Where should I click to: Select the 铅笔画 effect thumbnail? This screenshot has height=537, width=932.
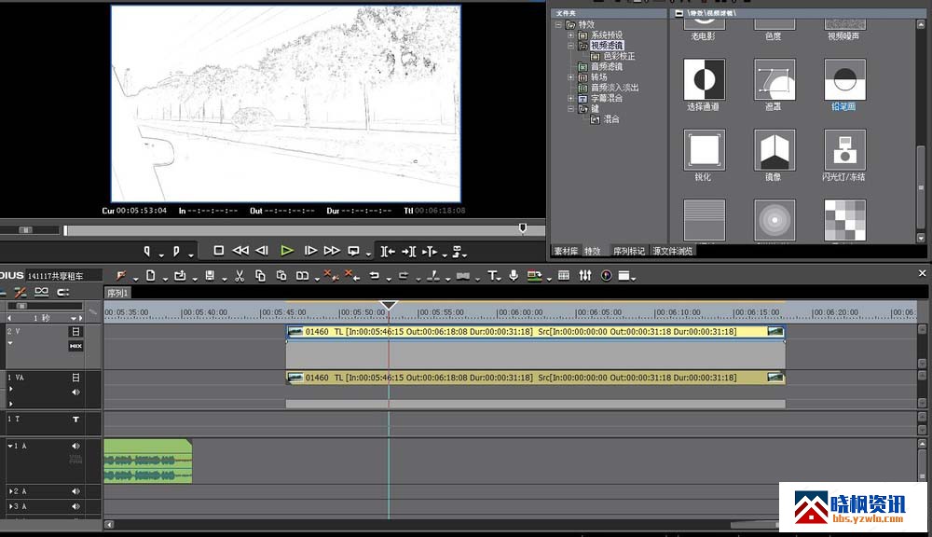point(844,79)
